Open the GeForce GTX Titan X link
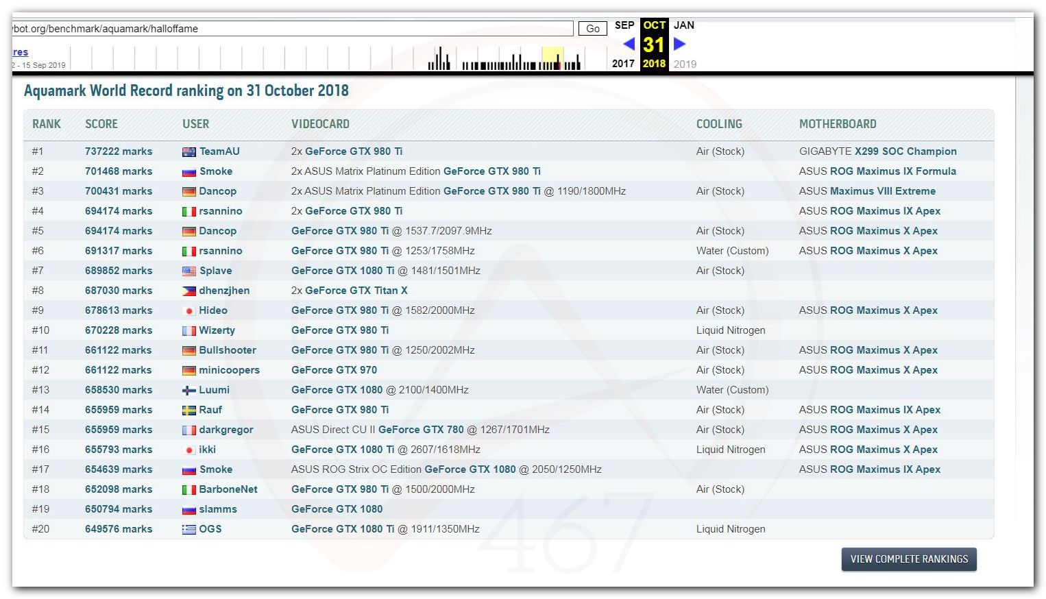The width and height of the screenshot is (1046, 599). 356,291
